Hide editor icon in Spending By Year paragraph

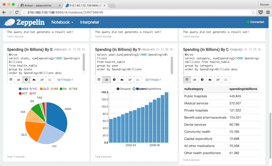click(162, 49)
